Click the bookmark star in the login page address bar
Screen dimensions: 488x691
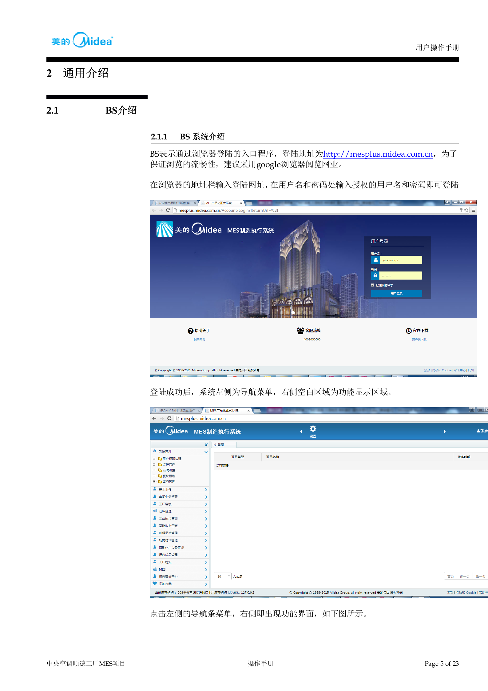[466, 210]
